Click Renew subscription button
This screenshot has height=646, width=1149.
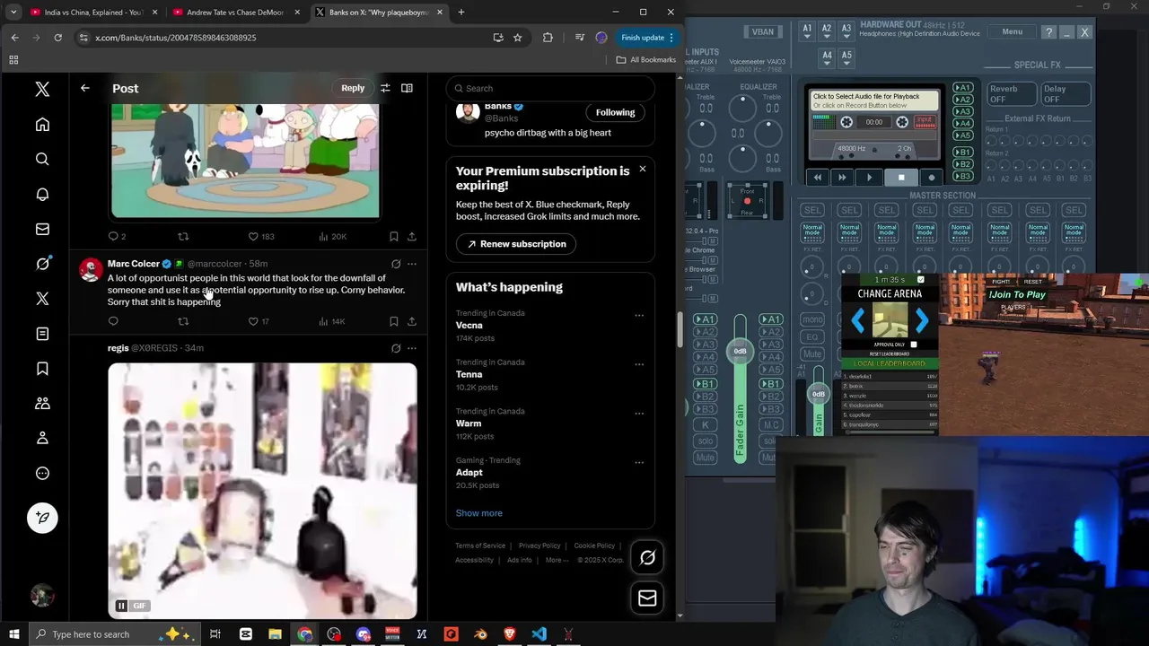click(516, 244)
